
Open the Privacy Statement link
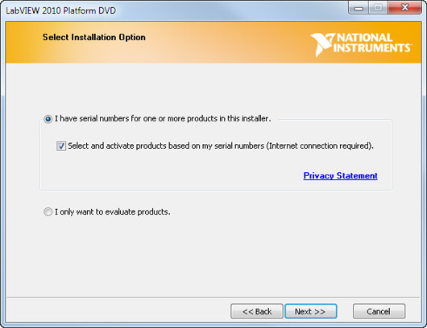[x=341, y=175]
